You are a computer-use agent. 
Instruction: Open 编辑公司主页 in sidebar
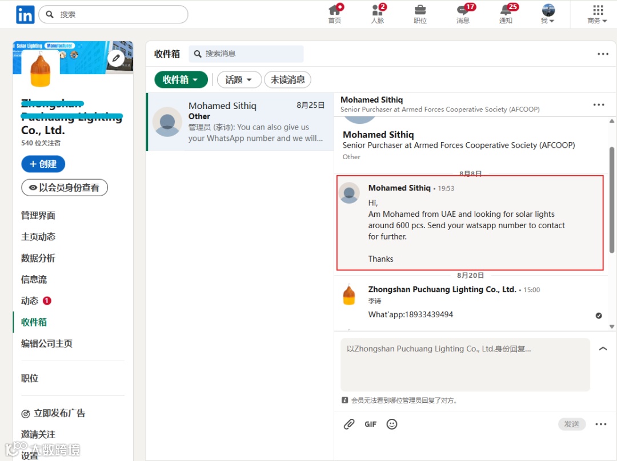pyautogui.click(x=47, y=343)
